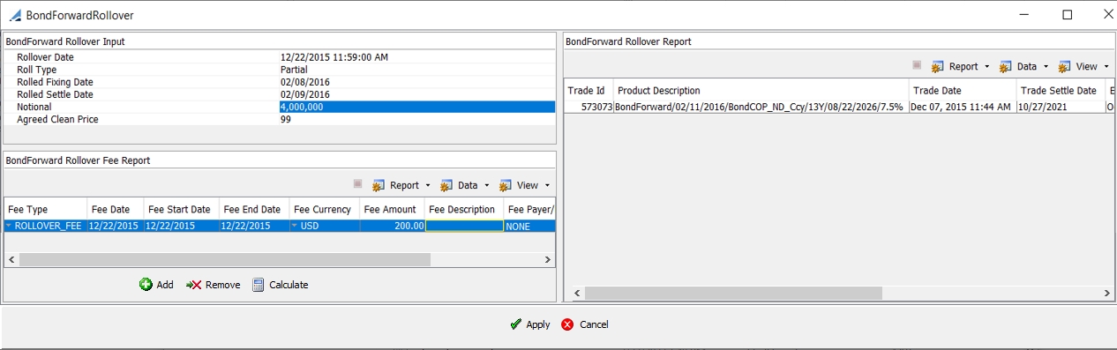The image size is (1117, 350).
Task: Click the red X Remove icon
Action: (x=193, y=285)
